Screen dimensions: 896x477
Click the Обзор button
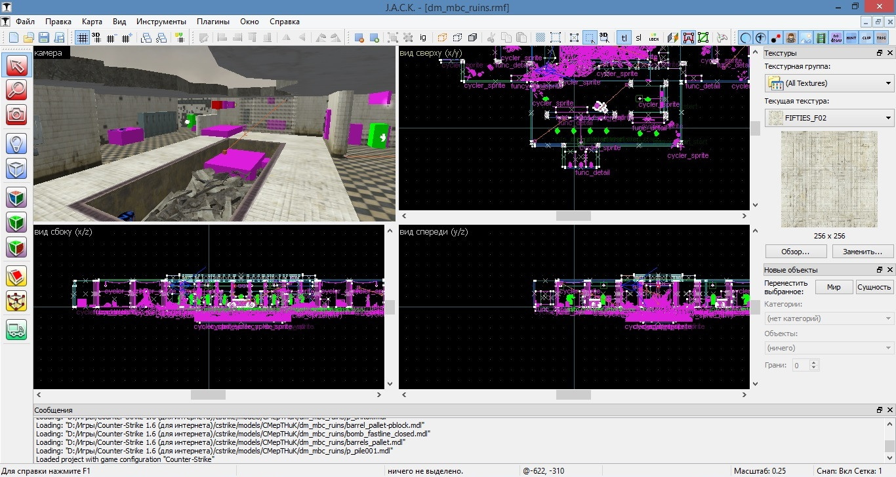(795, 251)
